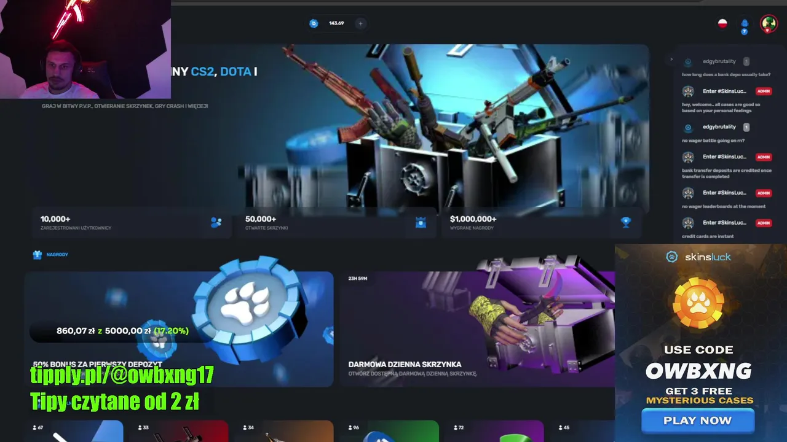Click 'bank transfer deposits are credited' message
The width and height of the screenshot is (787, 442).
point(727,173)
